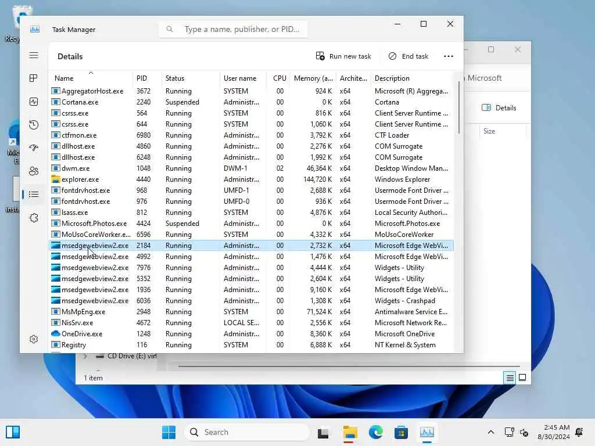Click Run new task button

(343, 56)
